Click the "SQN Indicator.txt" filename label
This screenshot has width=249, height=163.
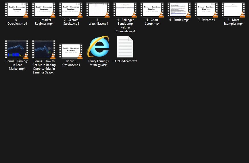[125, 61]
